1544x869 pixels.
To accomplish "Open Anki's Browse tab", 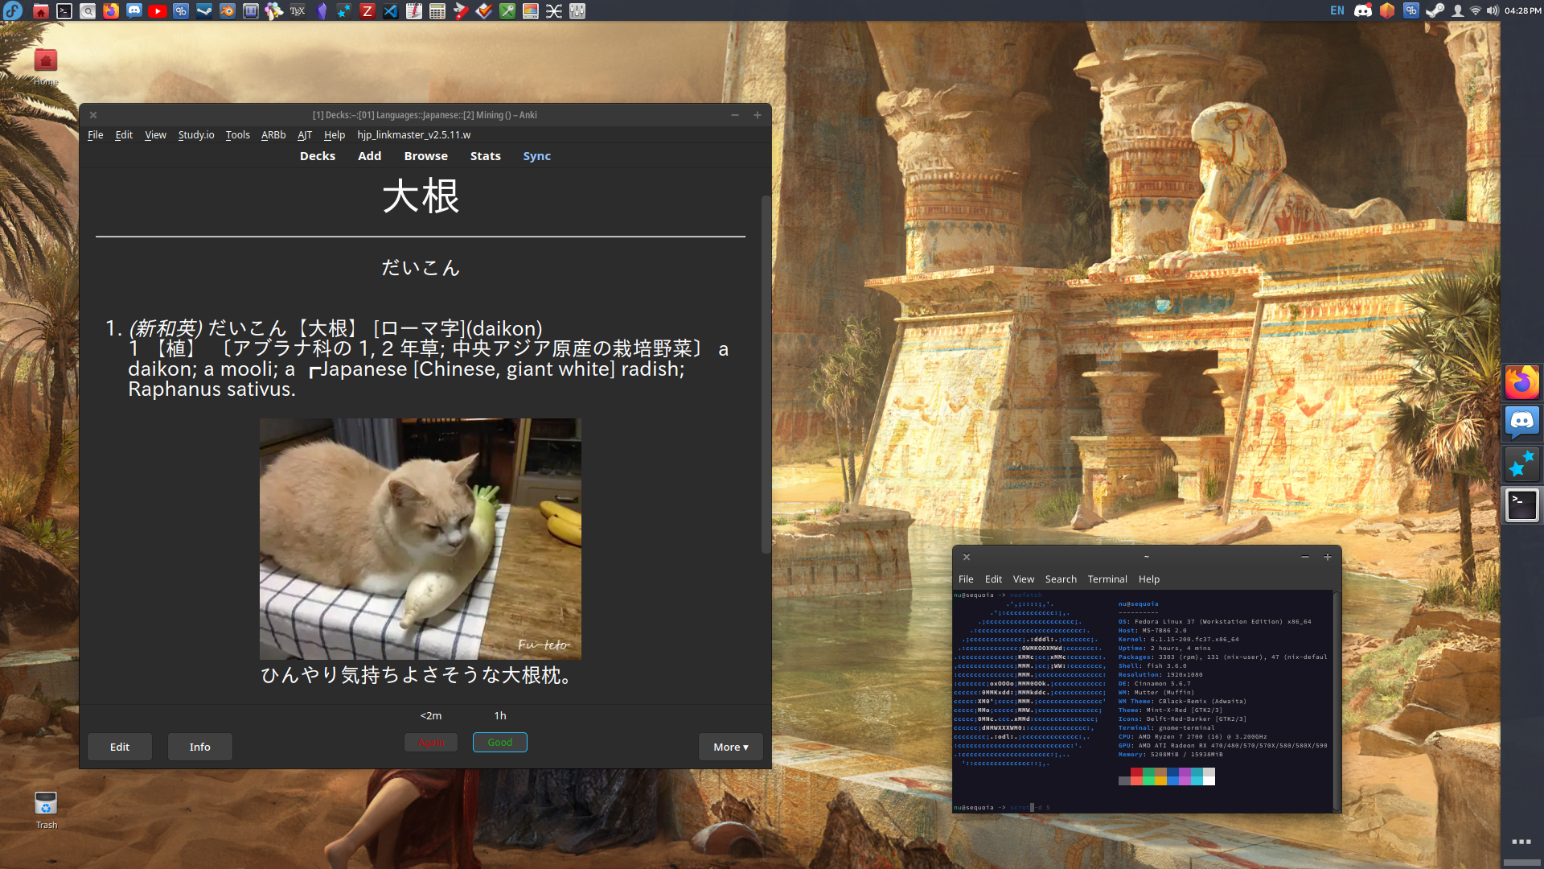I will [x=425, y=156].
